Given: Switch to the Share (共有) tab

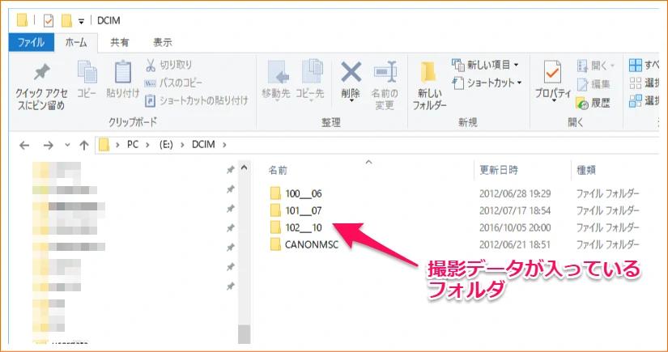Looking at the screenshot, I should [x=120, y=43].
